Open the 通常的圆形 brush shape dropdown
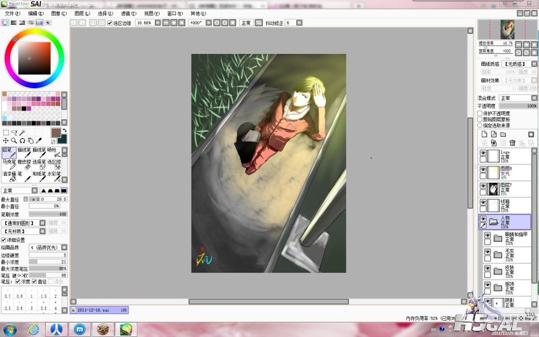 click(42, 223)
